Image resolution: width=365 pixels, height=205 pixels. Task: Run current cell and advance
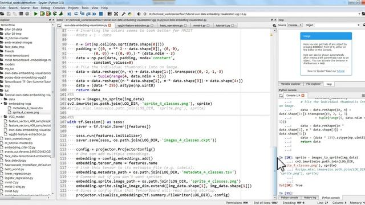pos(48,14)
